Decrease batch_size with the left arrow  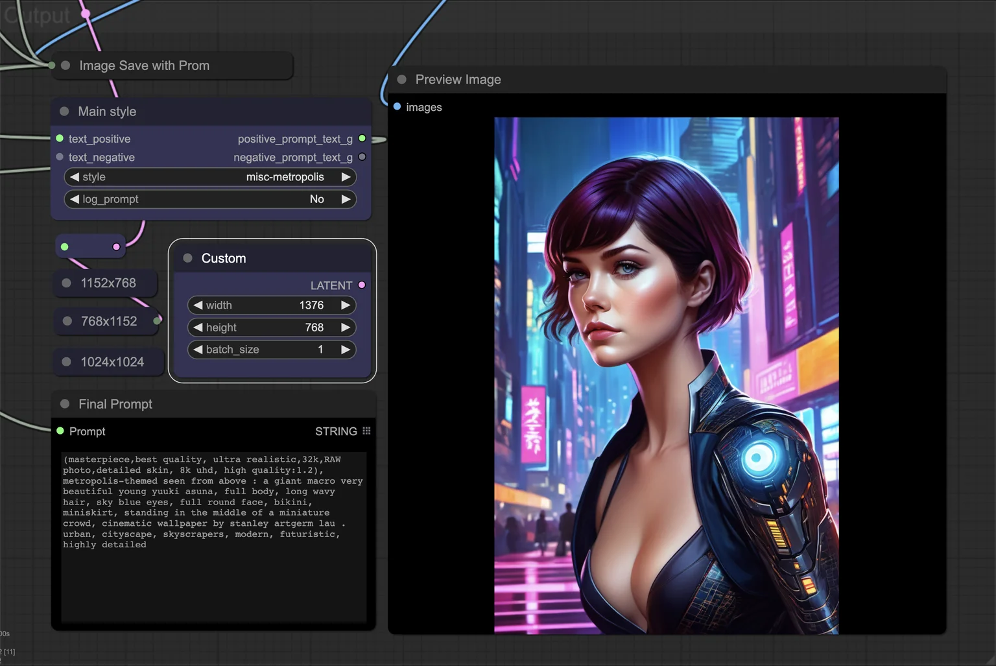[x=198, y=350]
